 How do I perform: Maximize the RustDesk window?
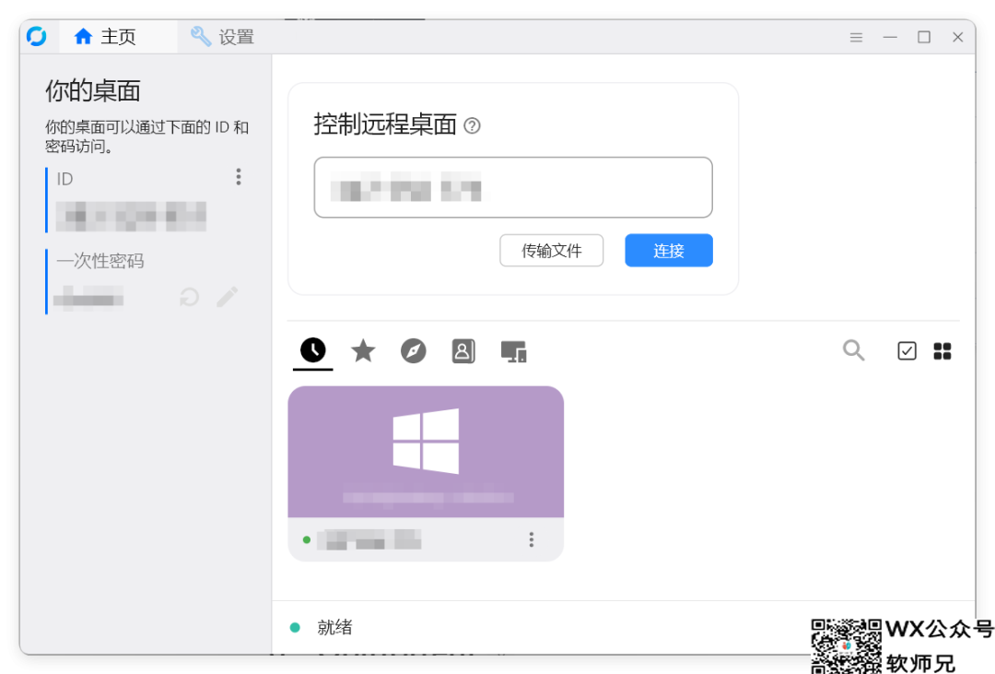[x=924, y=38]
